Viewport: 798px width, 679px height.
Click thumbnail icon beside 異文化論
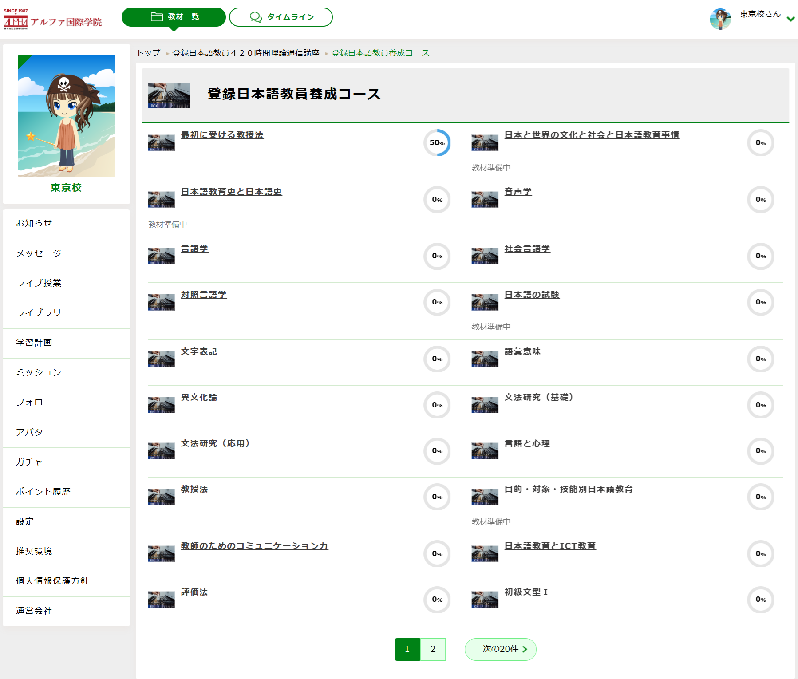(161, 405)
